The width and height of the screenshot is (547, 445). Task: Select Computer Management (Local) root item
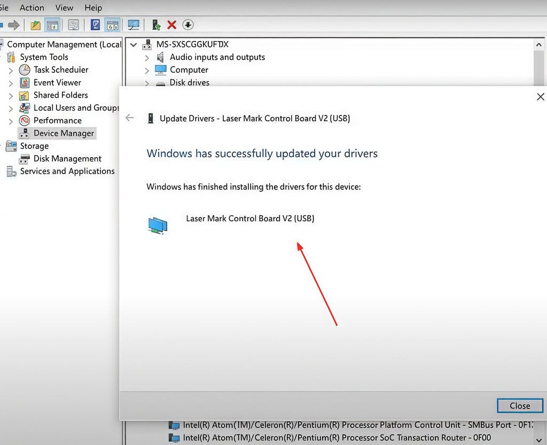pyautogui.click(x=64, y=45)
